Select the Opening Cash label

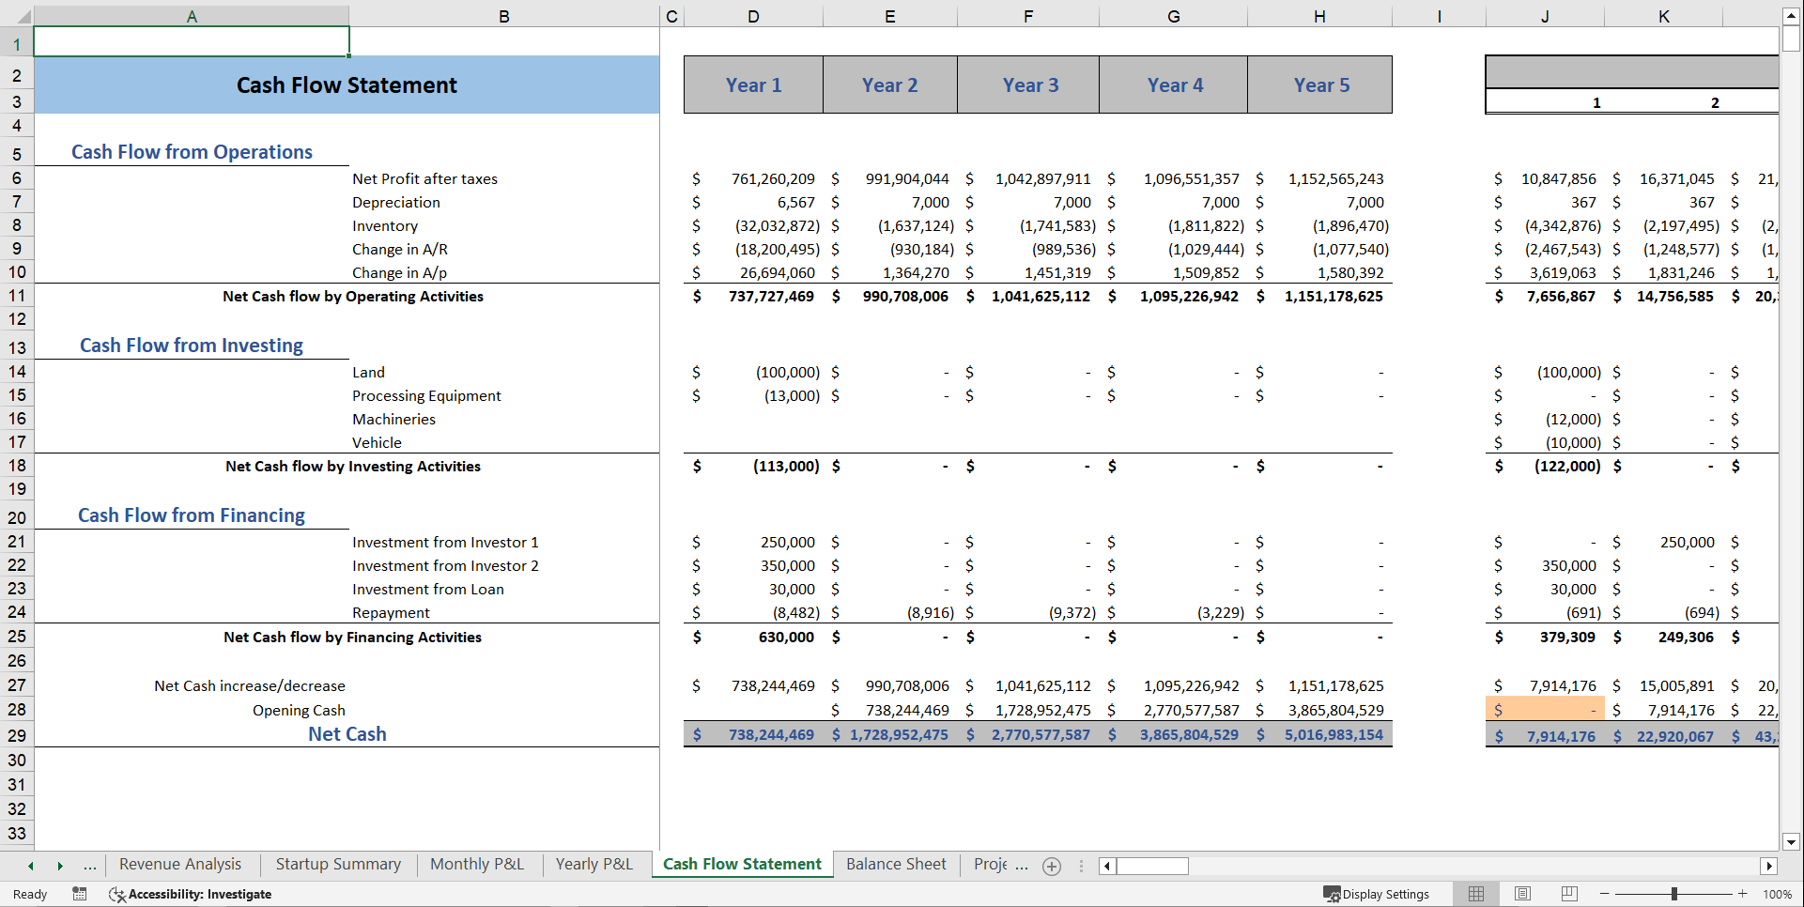299,710
